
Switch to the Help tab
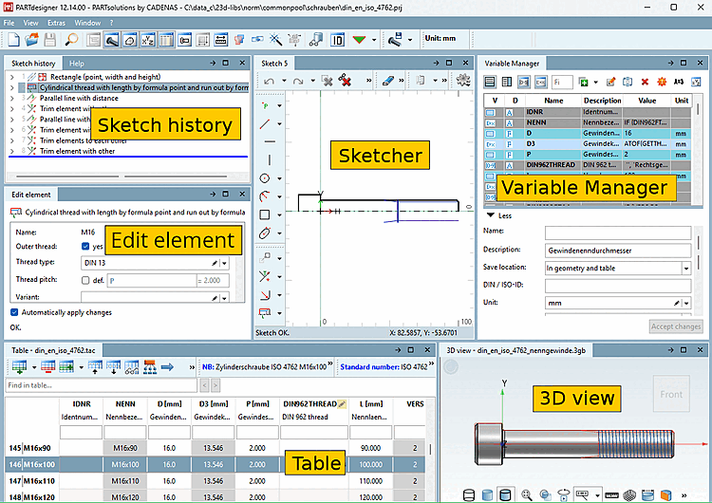pyautogui.click(x=76, y=64)
